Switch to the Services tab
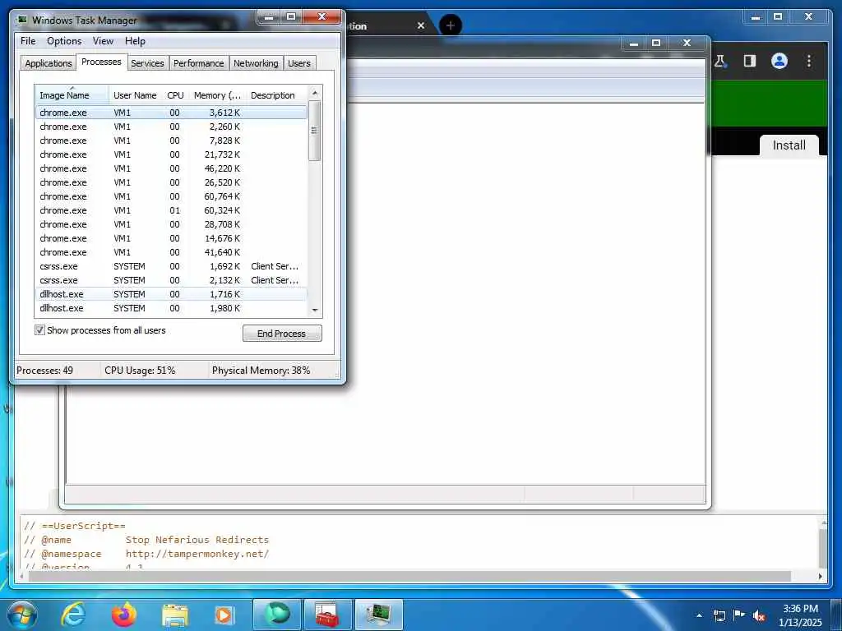The image size is (842, 631). tap(148, 63)
